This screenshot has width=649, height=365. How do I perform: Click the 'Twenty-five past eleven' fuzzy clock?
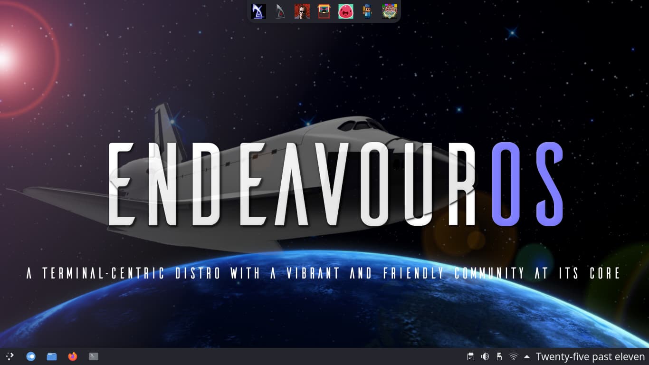coord(591,356)
